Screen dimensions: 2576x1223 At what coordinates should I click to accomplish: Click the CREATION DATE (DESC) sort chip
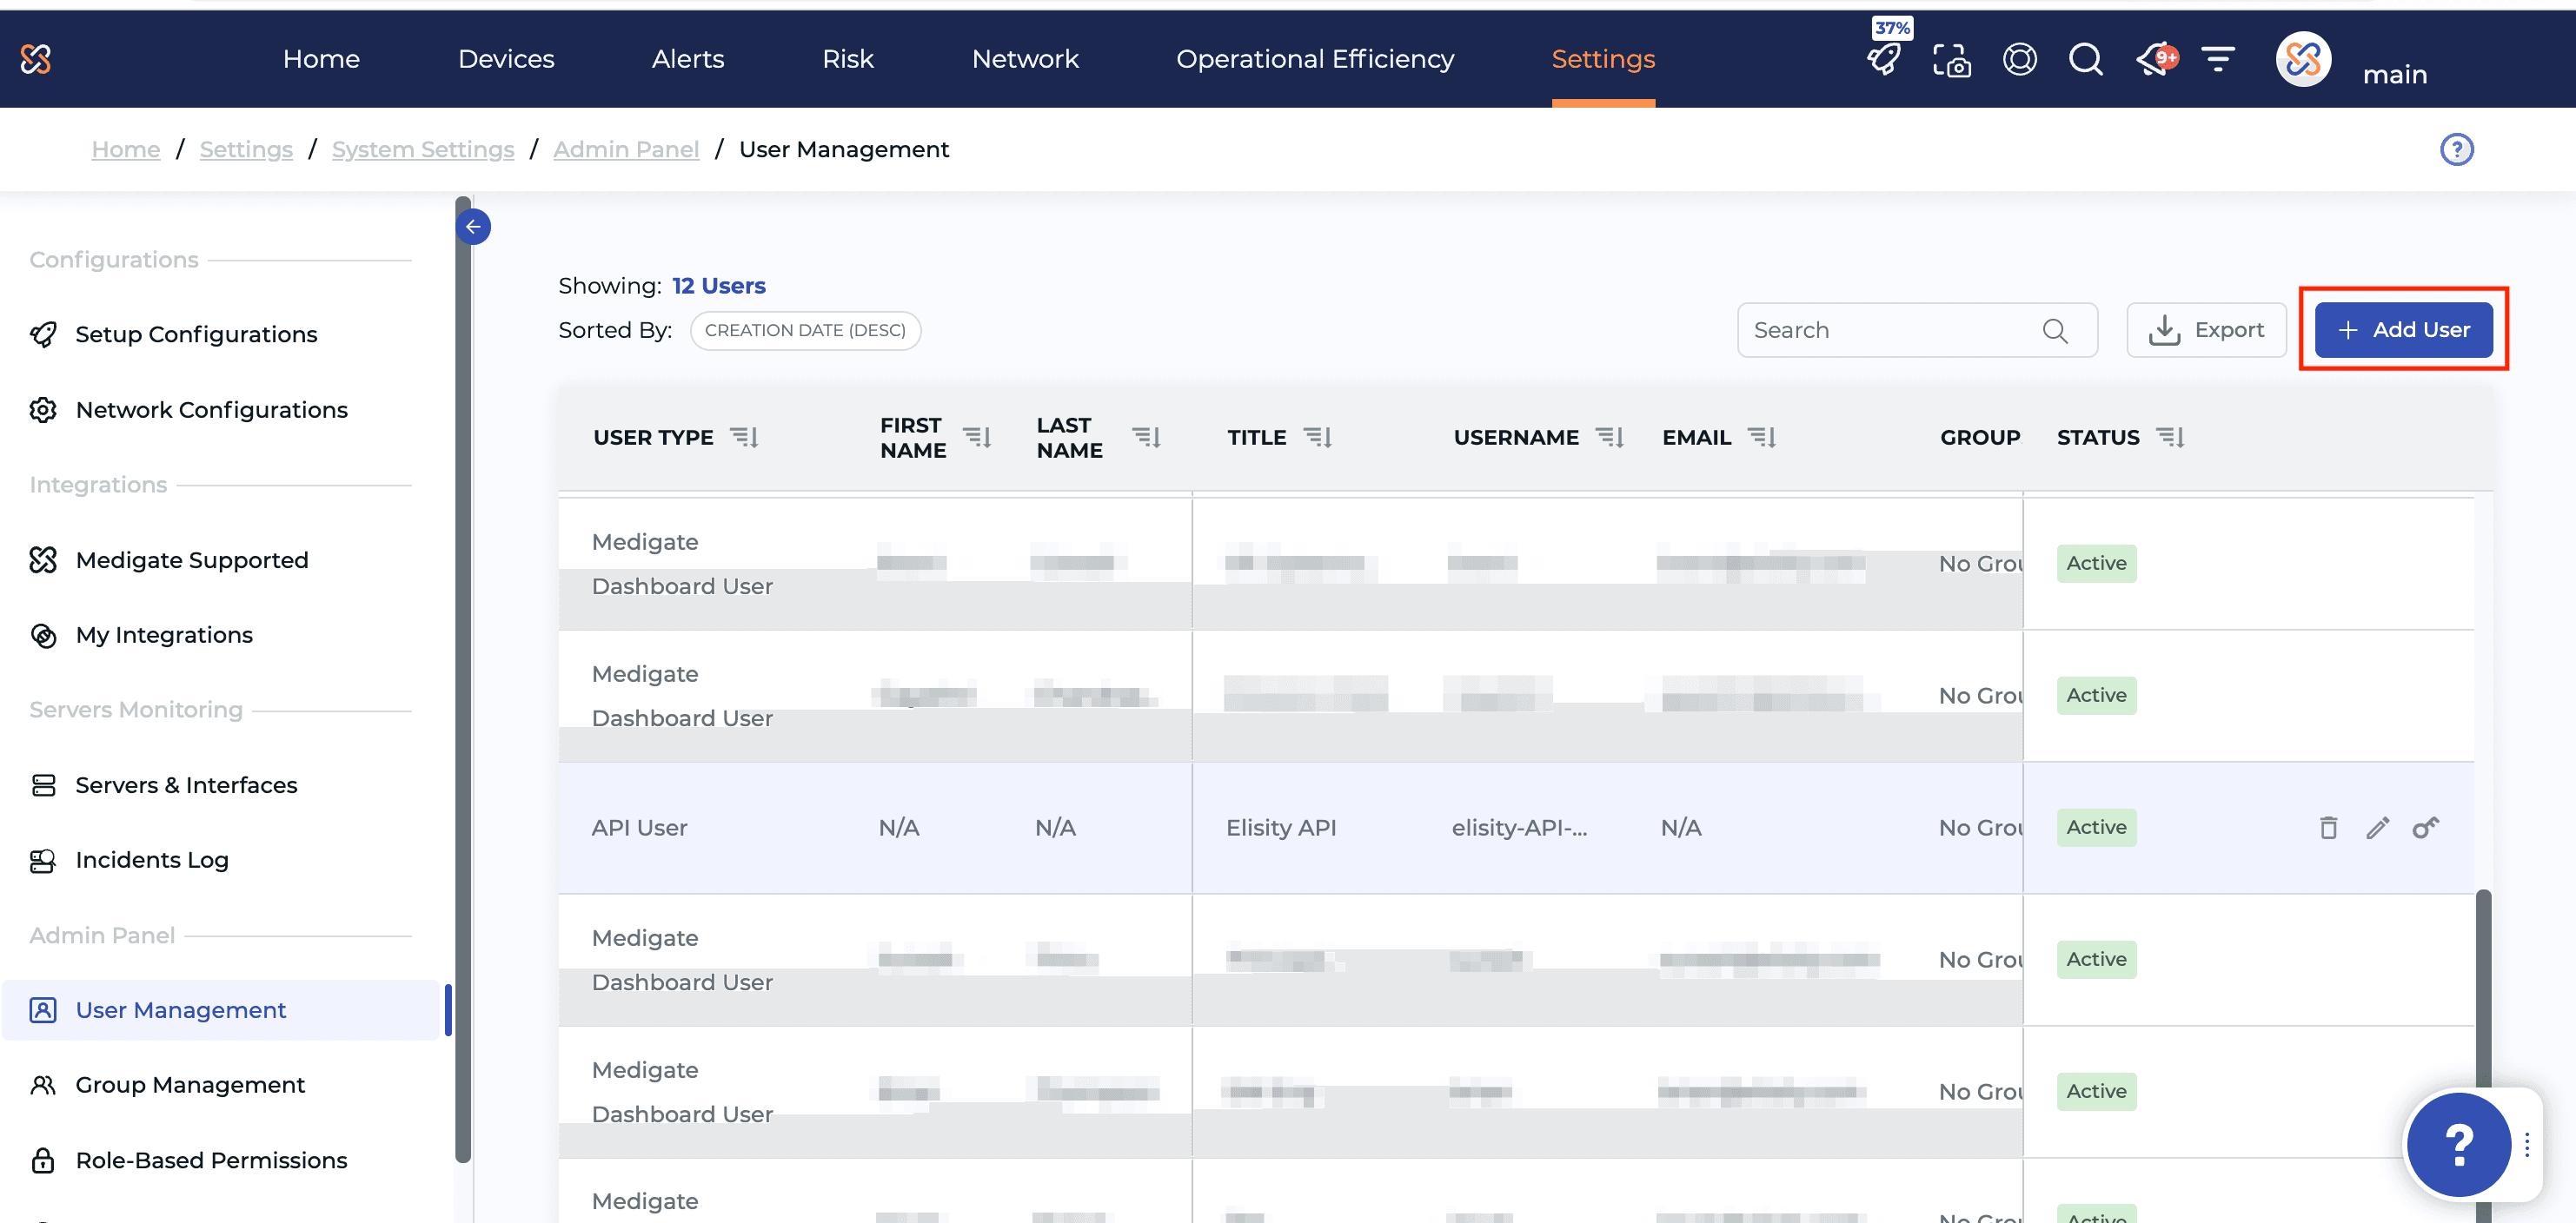pyautogui.click(x=805, y=331)
